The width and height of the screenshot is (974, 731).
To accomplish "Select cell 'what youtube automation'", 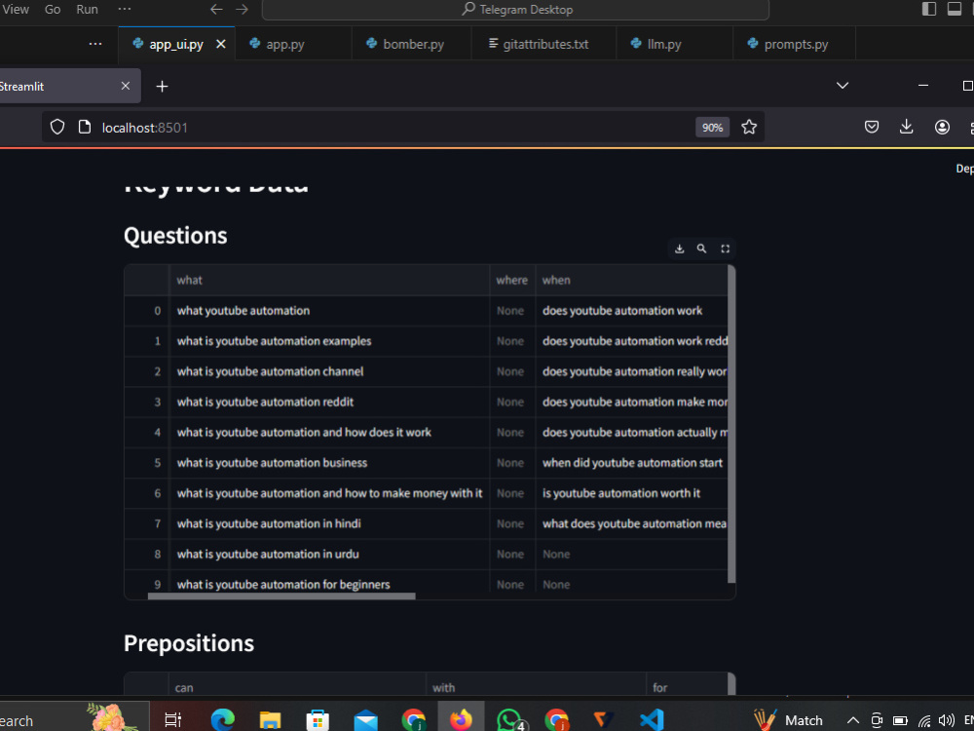I will pyautogui.click(x=329, y=311).
